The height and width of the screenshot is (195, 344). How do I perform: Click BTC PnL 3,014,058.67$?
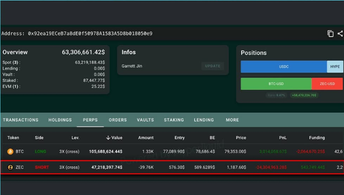pyautogui.click(x=273, y=151)
